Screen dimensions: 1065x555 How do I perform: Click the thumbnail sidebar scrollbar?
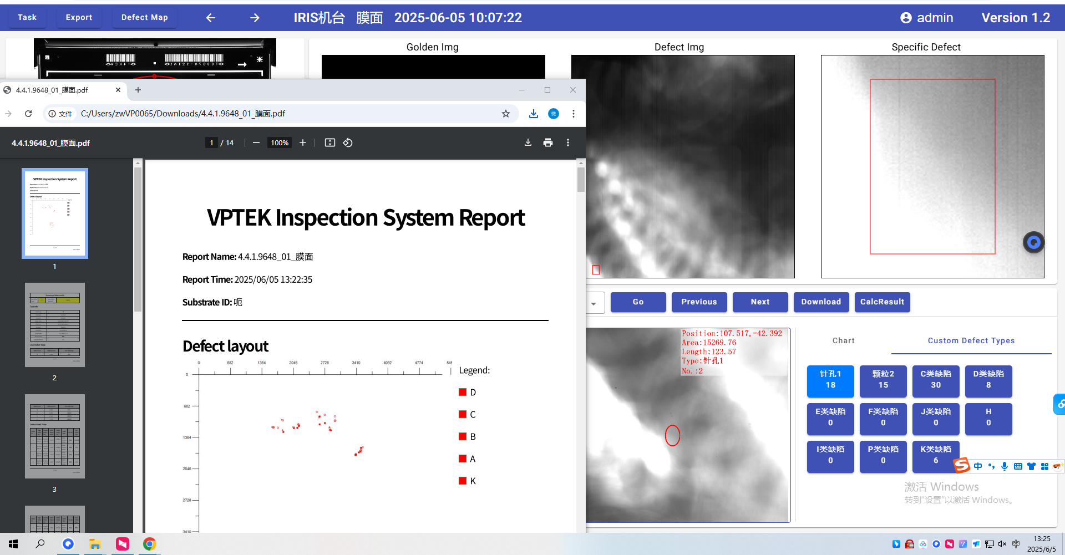point(138,238)
